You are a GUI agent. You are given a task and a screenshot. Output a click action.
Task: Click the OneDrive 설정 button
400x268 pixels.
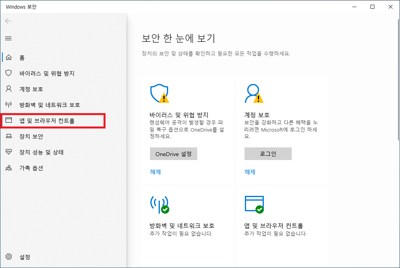pos(174,154)
